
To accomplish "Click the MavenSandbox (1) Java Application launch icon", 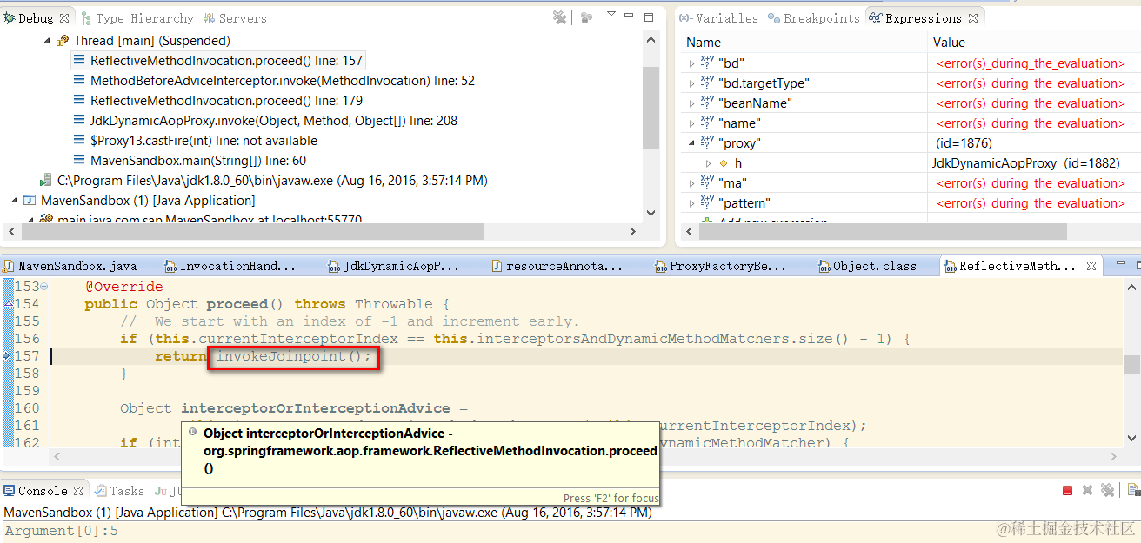I will [x=30, y=201].
